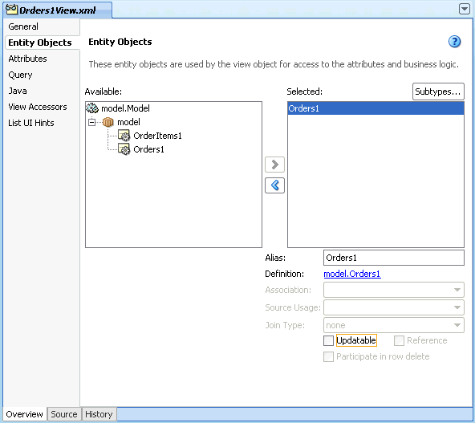Open the Join Type dropdown
Screen dimensions: 475x423
pos(394,325)
